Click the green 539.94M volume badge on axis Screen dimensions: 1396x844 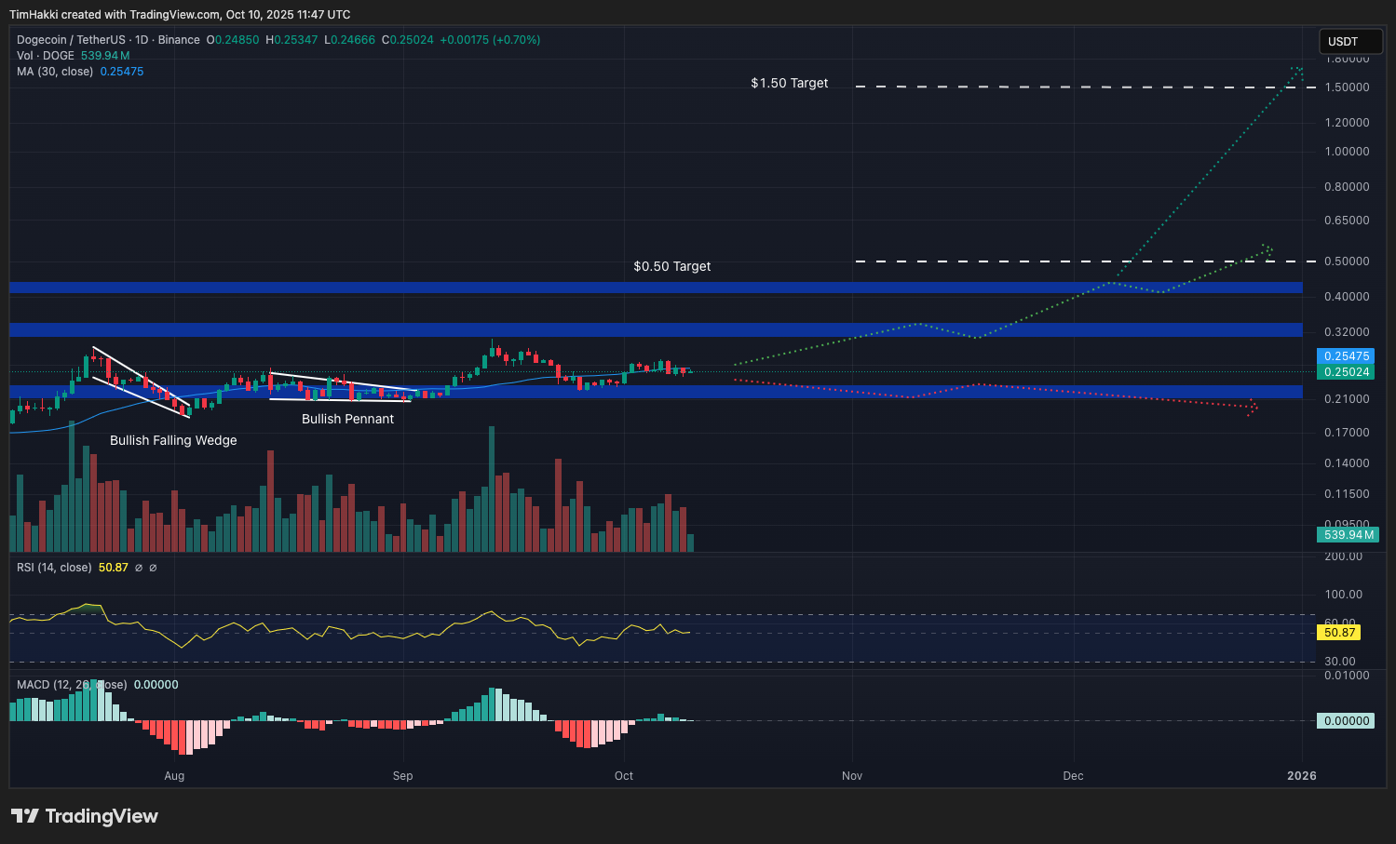click(1348, 534)
